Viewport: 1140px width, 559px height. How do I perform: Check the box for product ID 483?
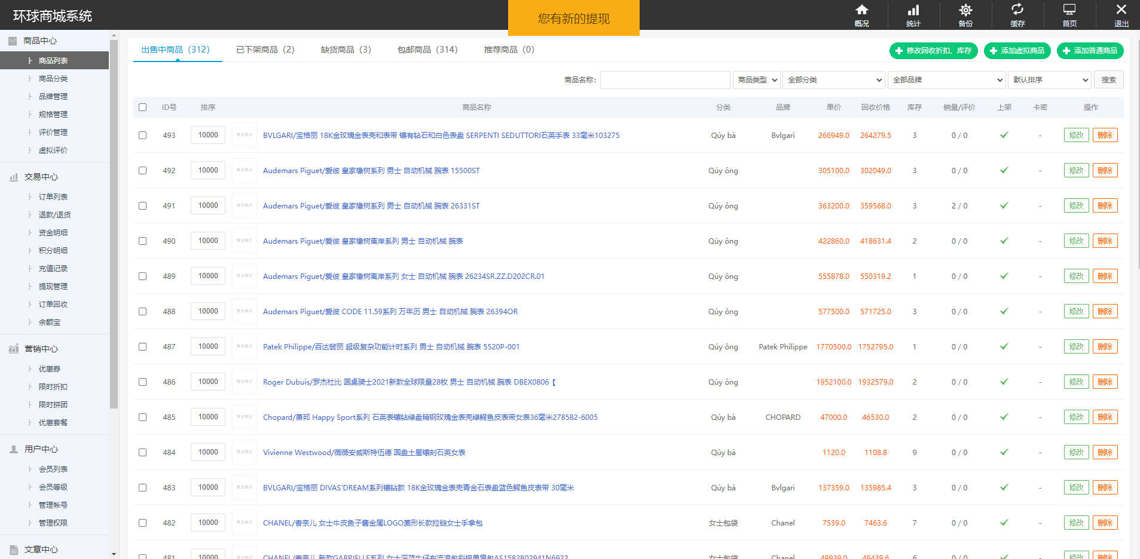point(142,487)
